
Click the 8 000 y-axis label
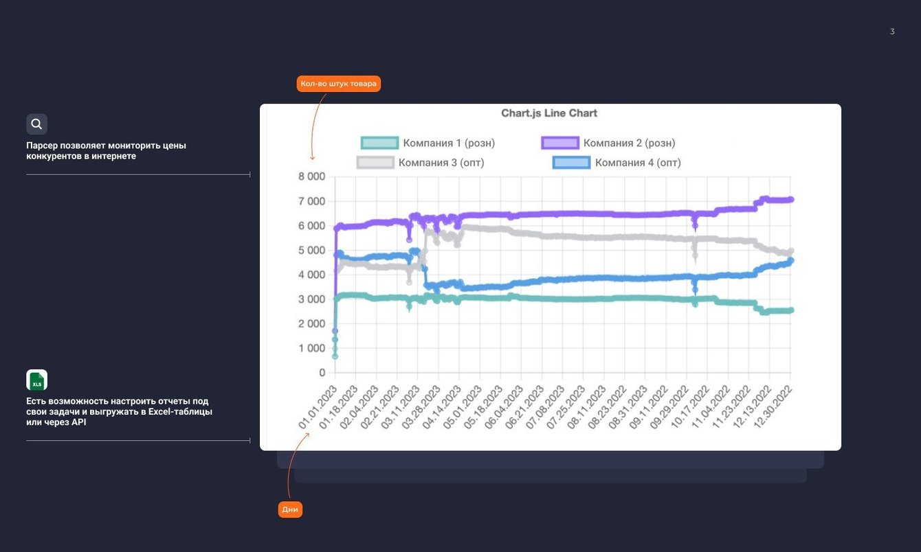point(311,176)
